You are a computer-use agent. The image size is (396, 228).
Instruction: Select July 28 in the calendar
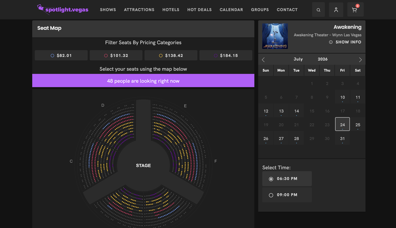point(297,138)
